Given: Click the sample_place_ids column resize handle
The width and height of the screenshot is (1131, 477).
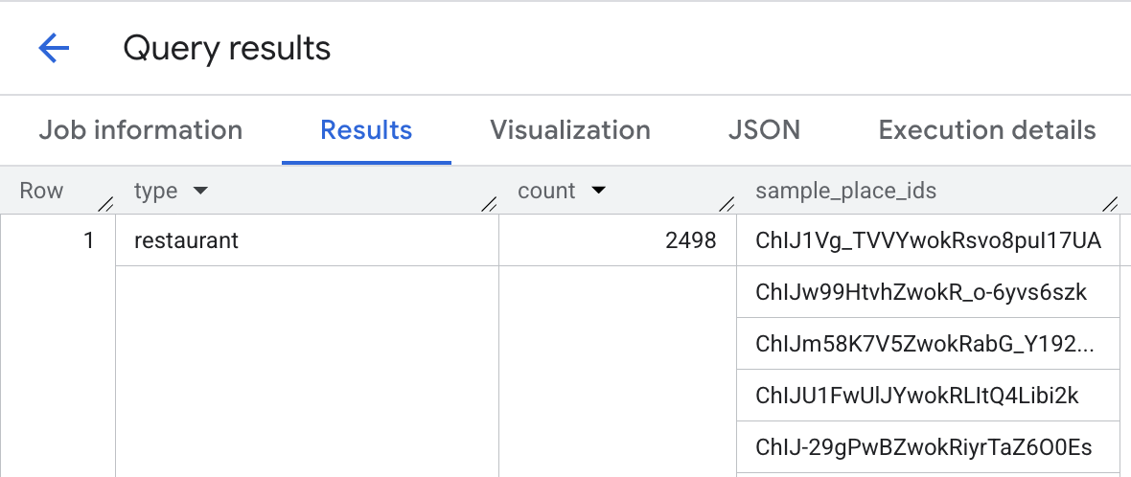Looking at the screenshot, I should click(1110, 203).
